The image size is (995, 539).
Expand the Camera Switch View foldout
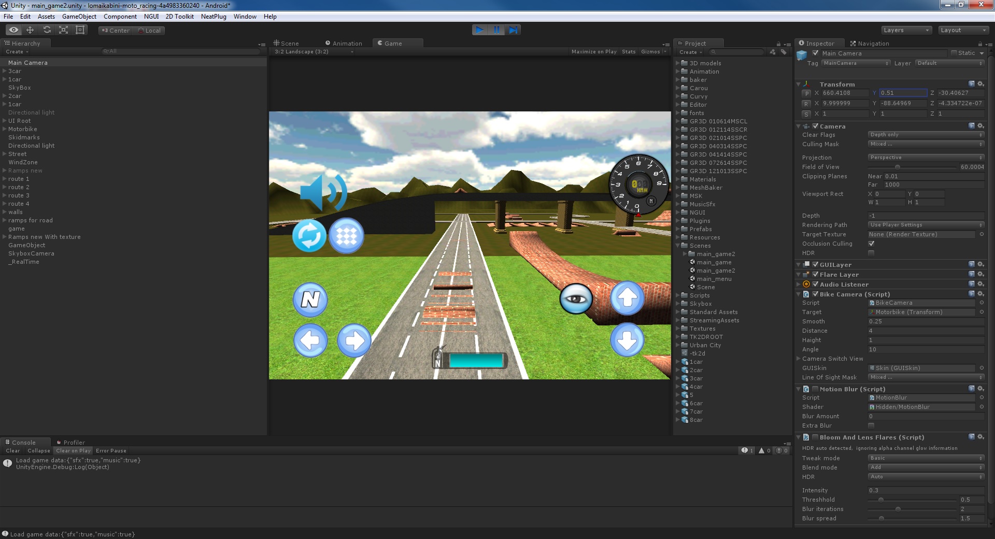[x=799, y=359]
